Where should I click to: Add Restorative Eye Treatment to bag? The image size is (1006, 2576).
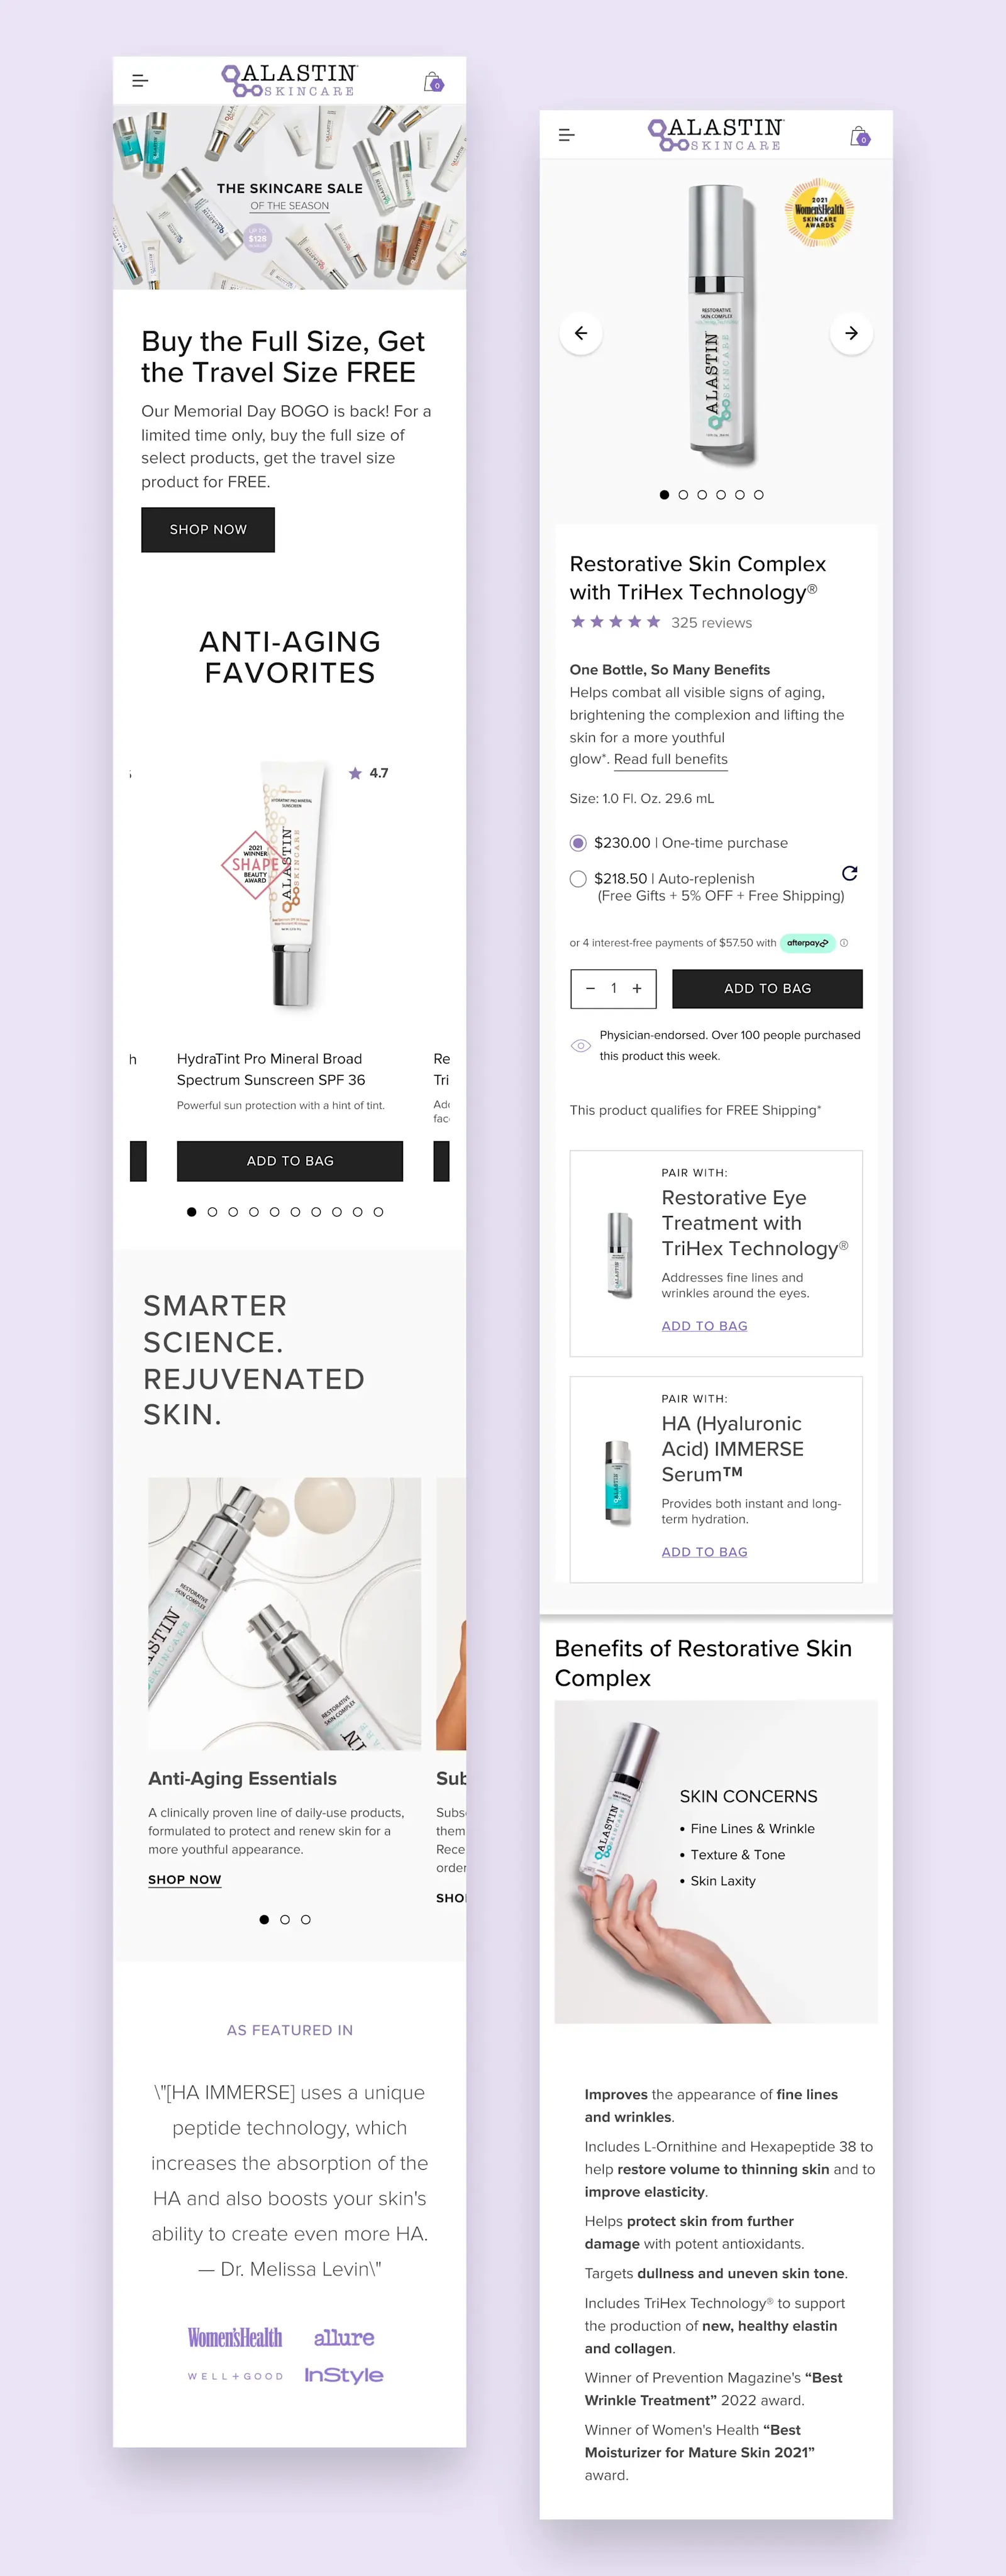[x=704, y=1325]
